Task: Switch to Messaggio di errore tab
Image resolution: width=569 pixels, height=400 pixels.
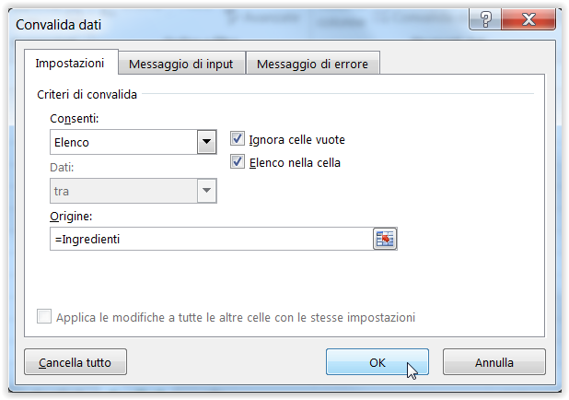Action: click(312, 64)
